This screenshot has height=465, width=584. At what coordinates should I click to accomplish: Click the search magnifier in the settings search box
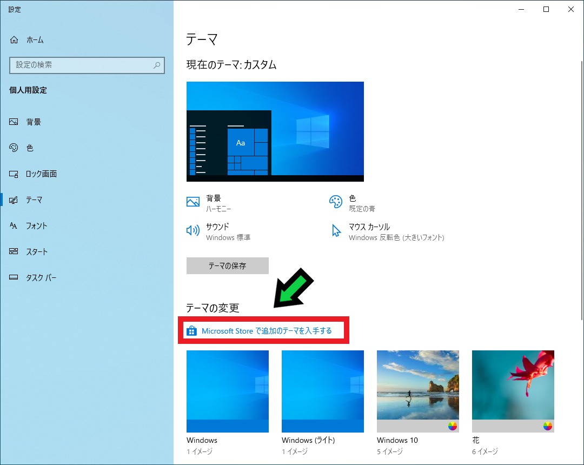pyautogui.click(x=156, y=65)
